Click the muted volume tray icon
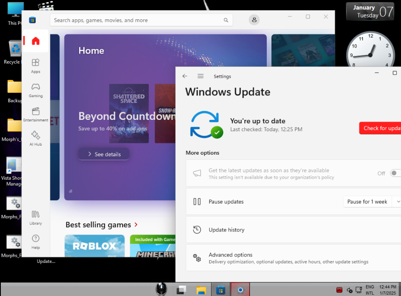The width and height of the screenshot is (401, 296). point(350,290)
